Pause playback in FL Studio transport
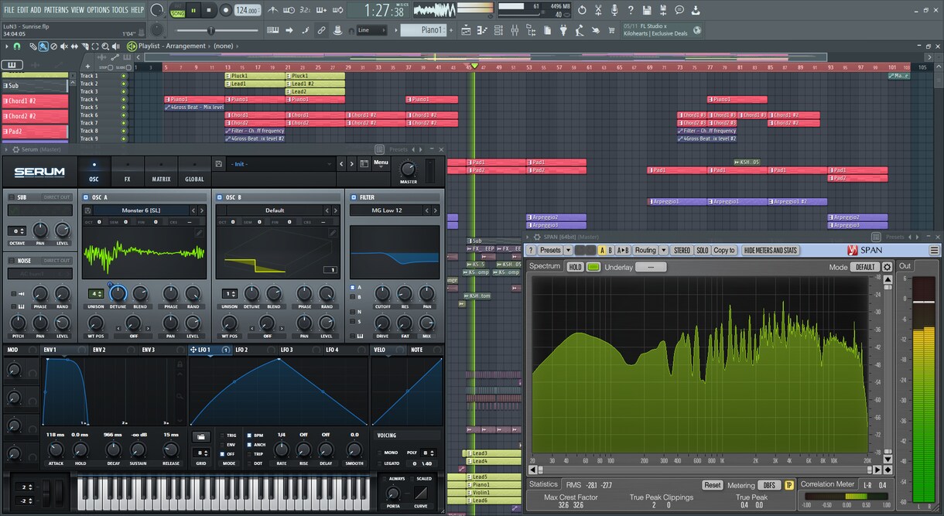944x516 pixels. (x=193, y=10)
